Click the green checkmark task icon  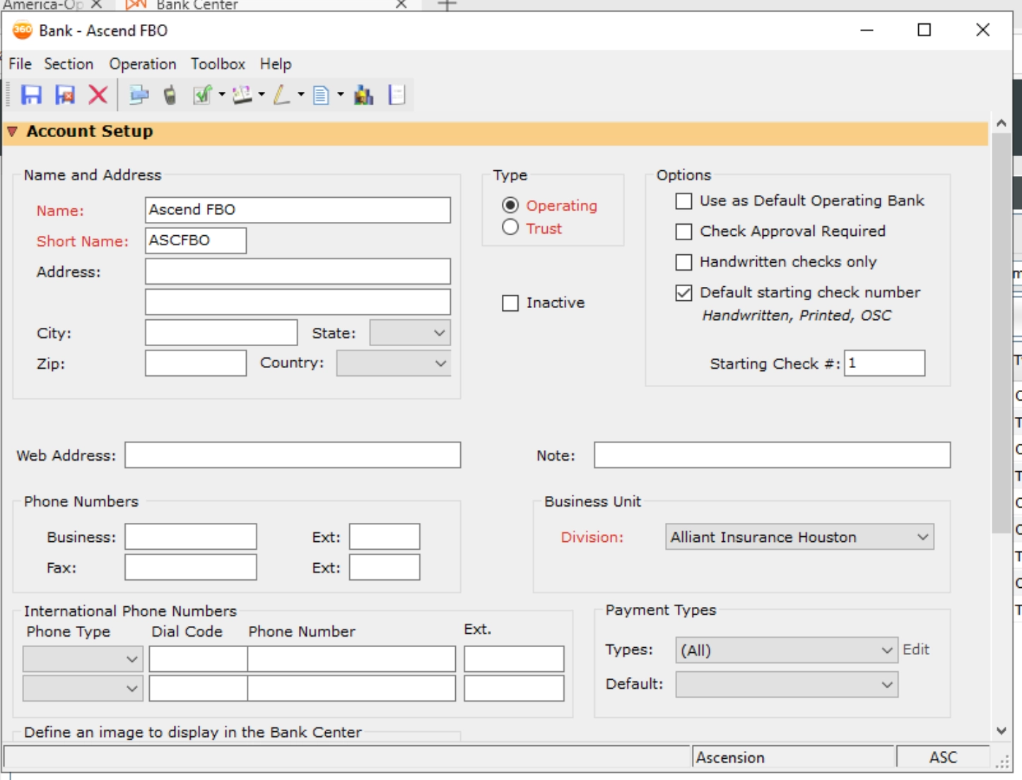coord(202,95)
